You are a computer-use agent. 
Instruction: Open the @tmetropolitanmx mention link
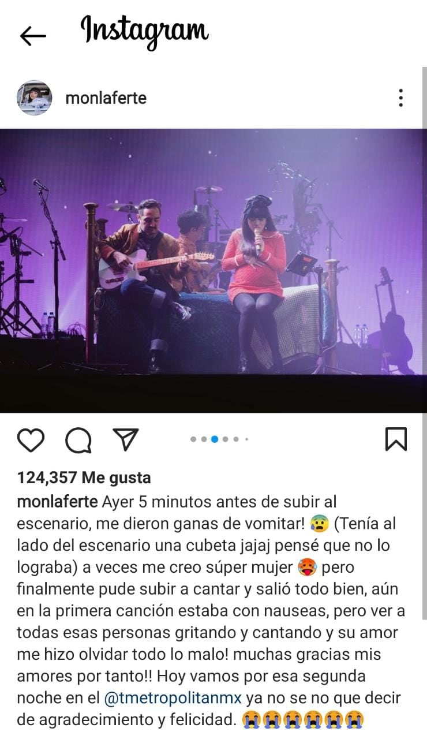[x=173, y=698]
